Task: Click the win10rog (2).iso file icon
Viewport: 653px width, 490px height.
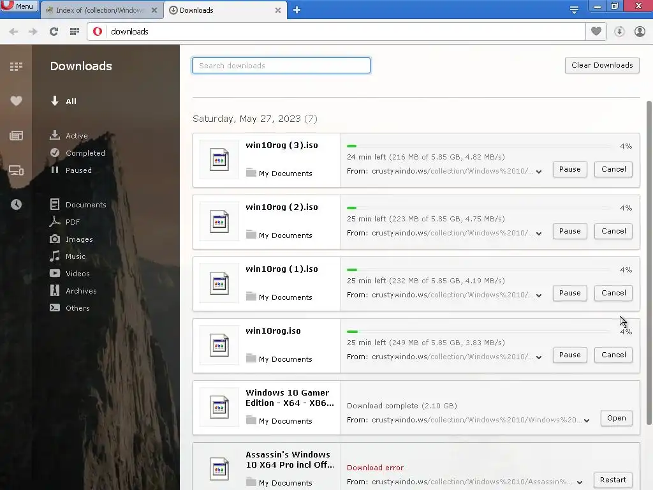Action: pos(219,221)
